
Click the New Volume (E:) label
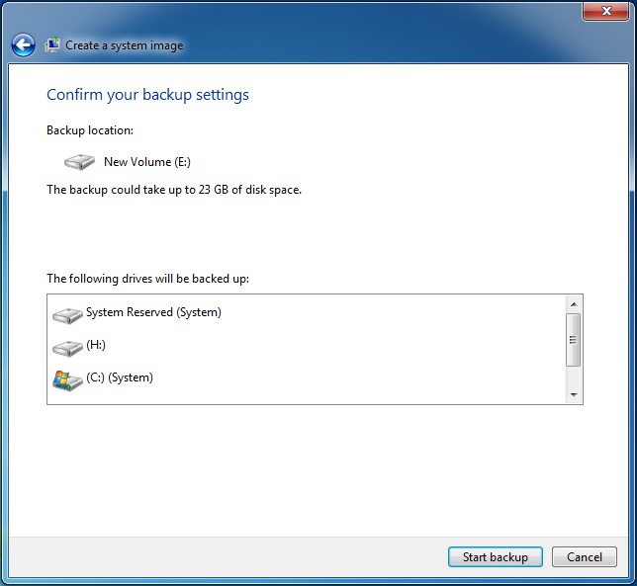pyautogui.click(x=147, y=162)
